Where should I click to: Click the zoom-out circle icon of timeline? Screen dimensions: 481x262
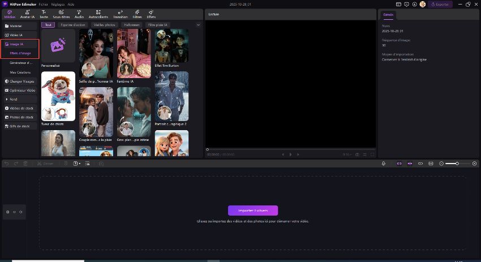point(441,164)
